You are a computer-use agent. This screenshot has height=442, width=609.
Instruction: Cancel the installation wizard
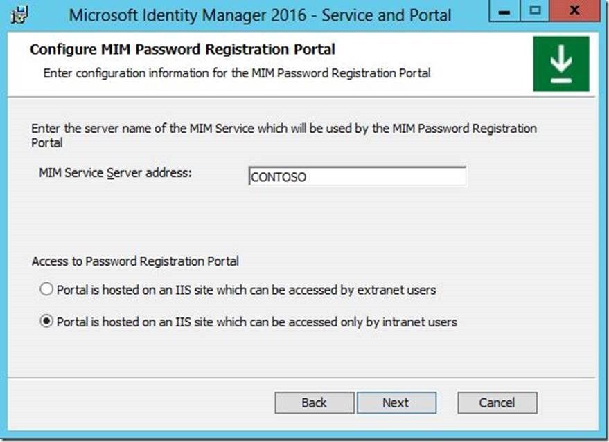coord(497,403)
